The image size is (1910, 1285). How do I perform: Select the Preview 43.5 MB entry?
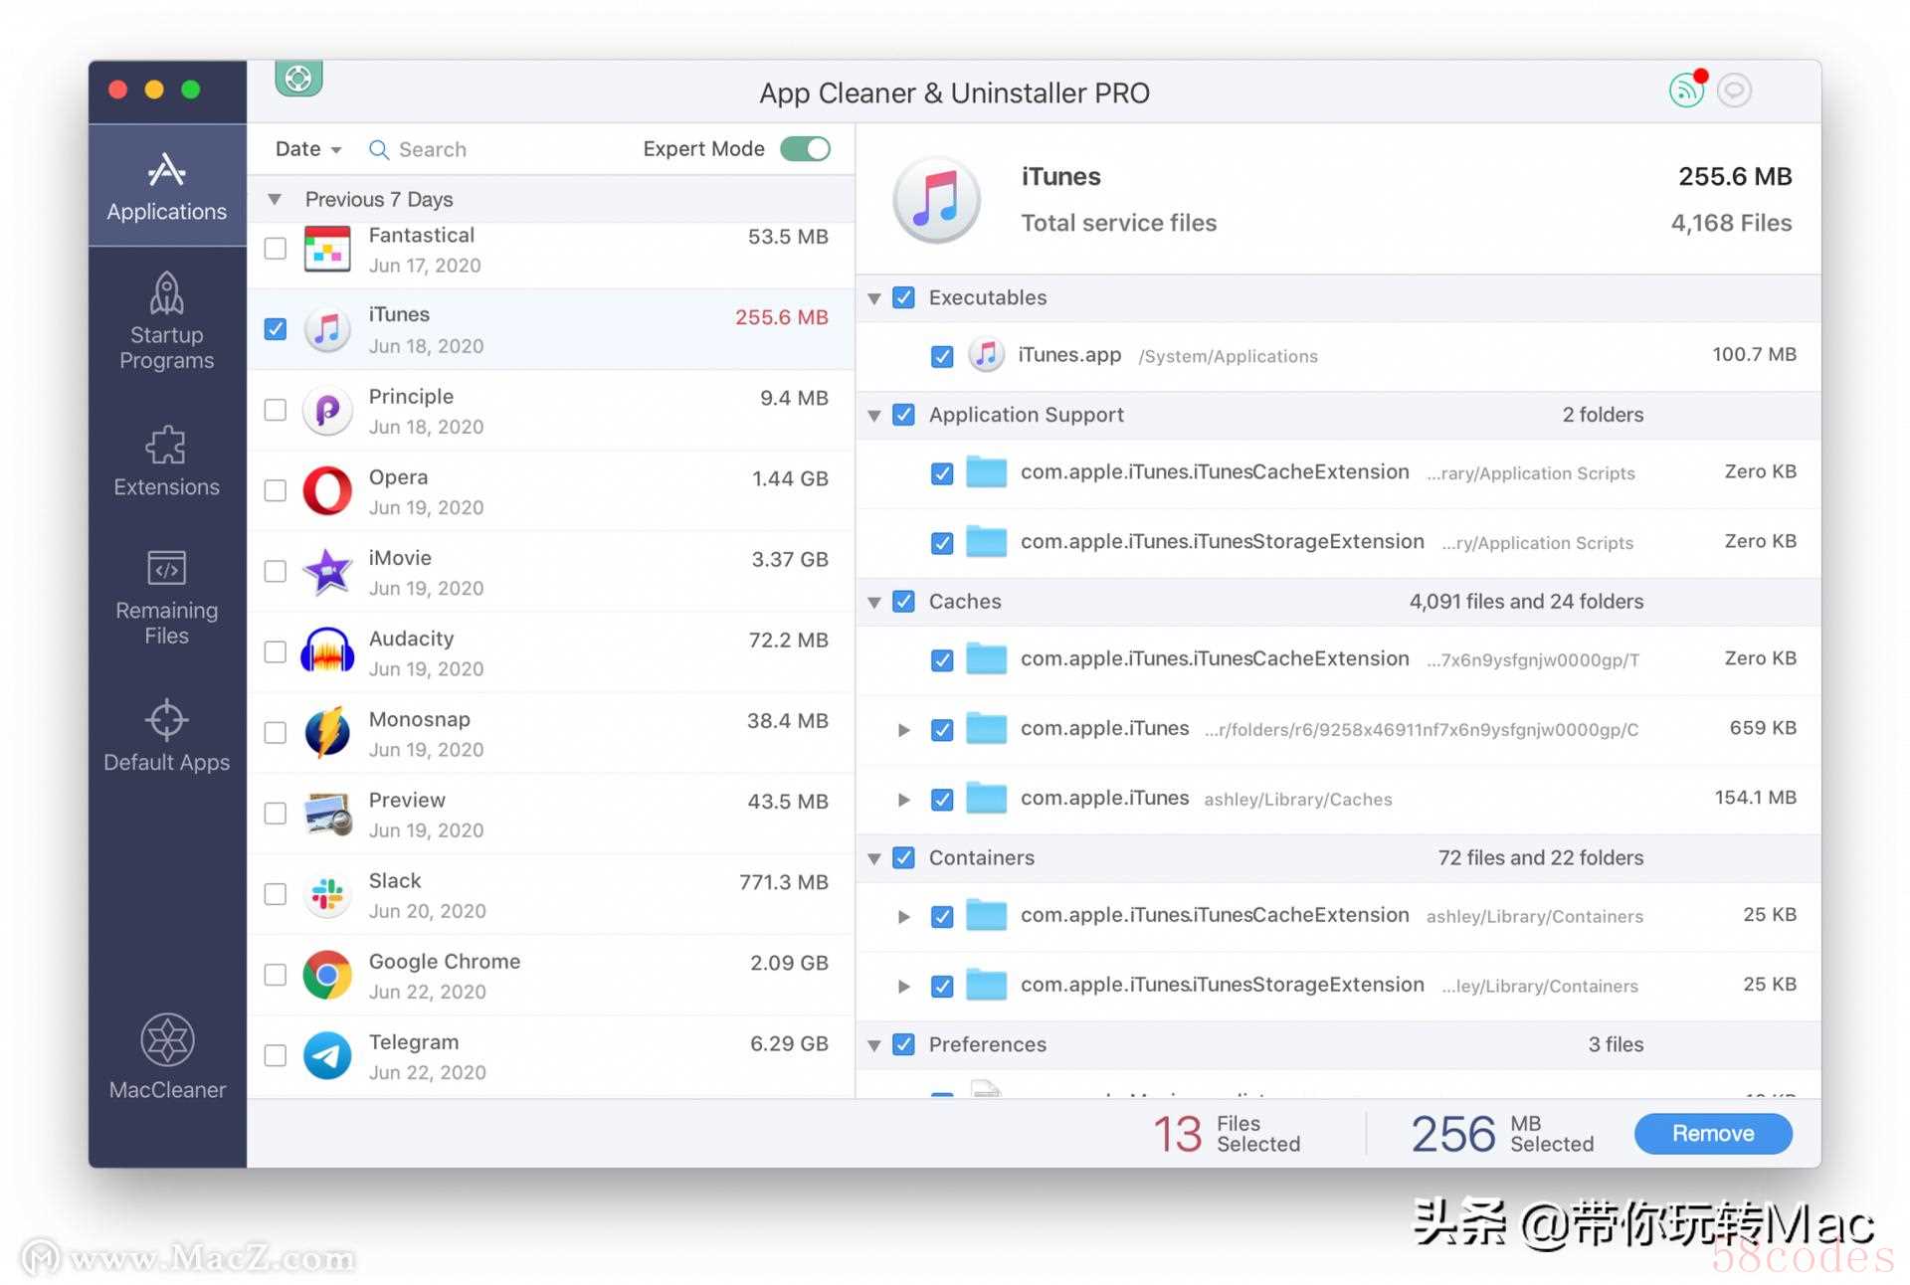tap(550, 814)
